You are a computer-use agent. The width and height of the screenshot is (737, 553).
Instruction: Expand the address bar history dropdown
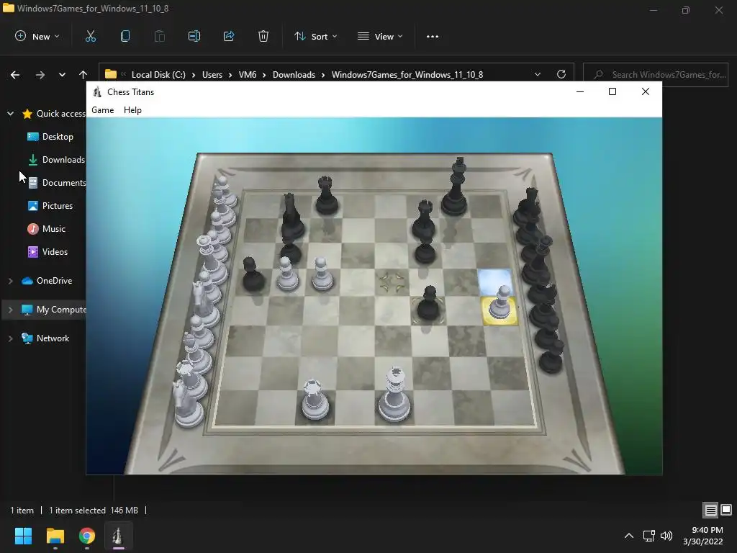(x=537, y=74)
